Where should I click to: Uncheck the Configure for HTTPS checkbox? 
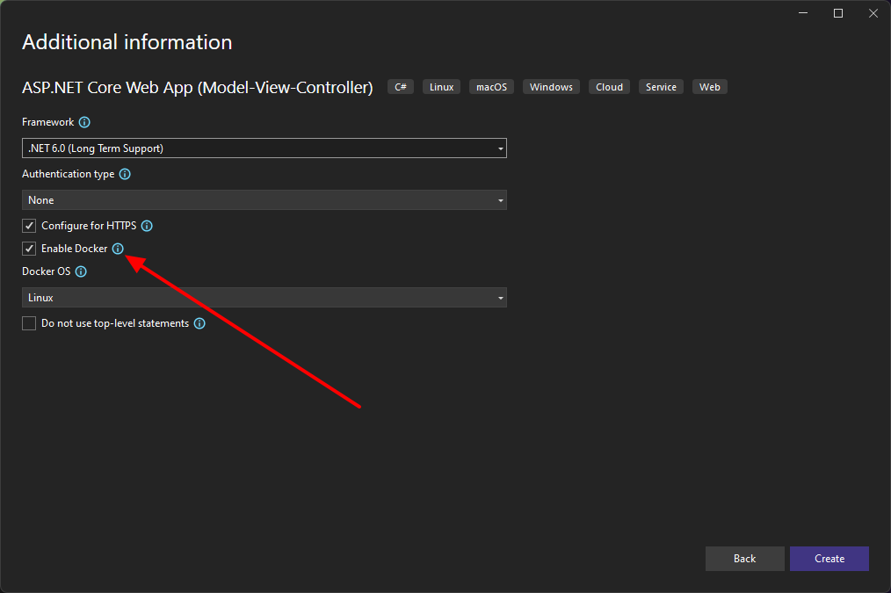point(29,226)
